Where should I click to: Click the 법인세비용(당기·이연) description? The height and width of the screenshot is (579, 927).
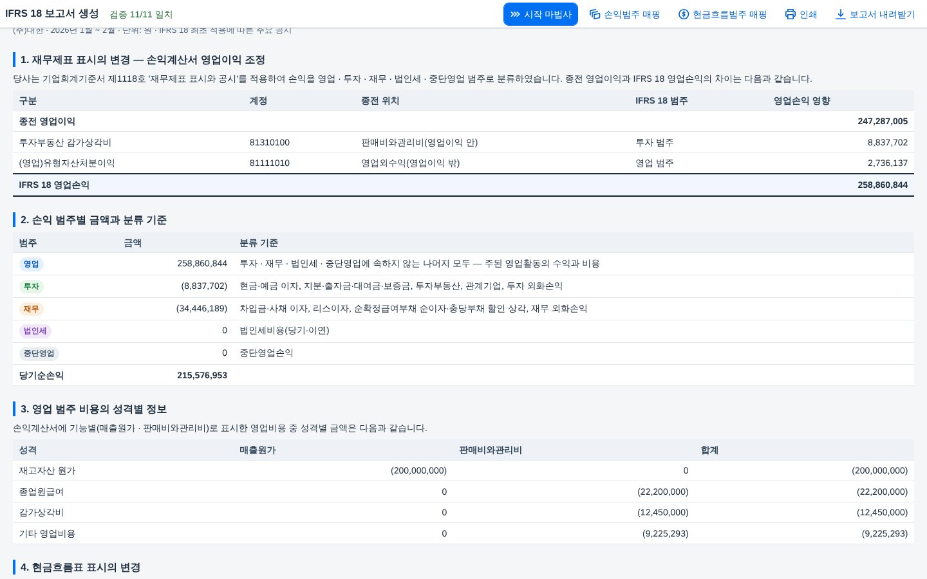285,330
